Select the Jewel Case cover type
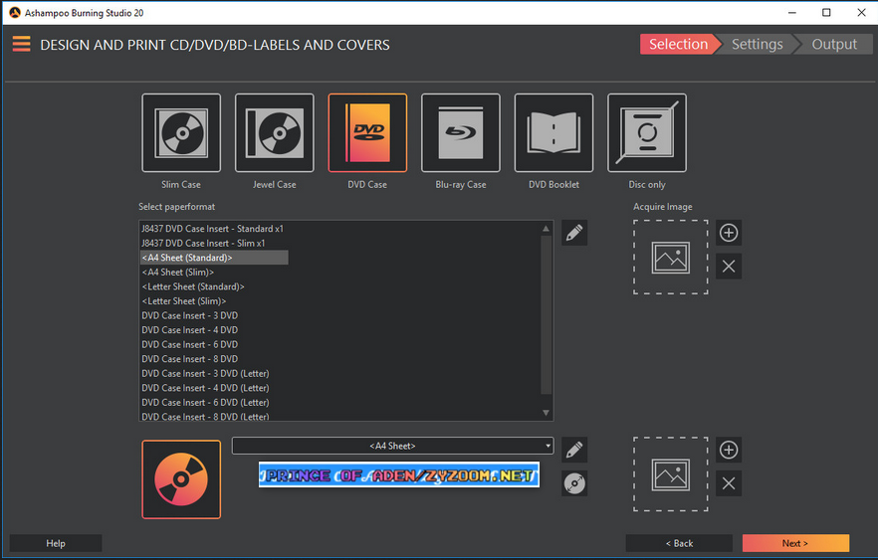The height and width of the screenshot is (560, 878). tap(275, 133)
